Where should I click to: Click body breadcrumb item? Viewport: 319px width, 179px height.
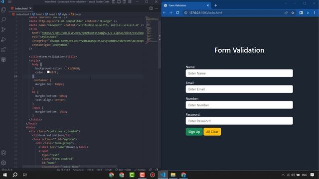click(76, 14)
